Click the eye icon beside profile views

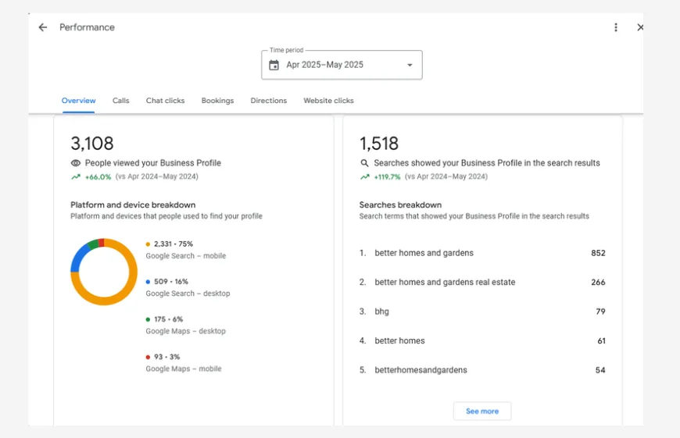pyautogui.click(x=76, y=163)
